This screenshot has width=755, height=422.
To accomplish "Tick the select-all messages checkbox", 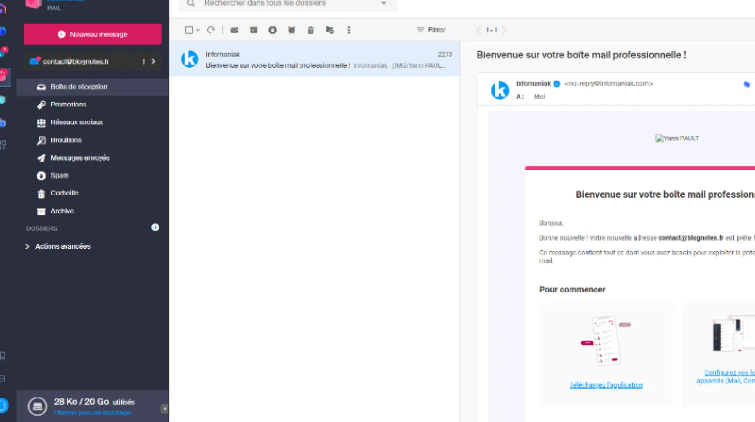I will [x=189, y=30].
